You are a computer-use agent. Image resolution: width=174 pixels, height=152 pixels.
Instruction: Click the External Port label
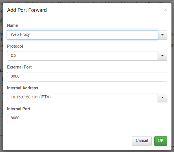(x=19, y=67)
